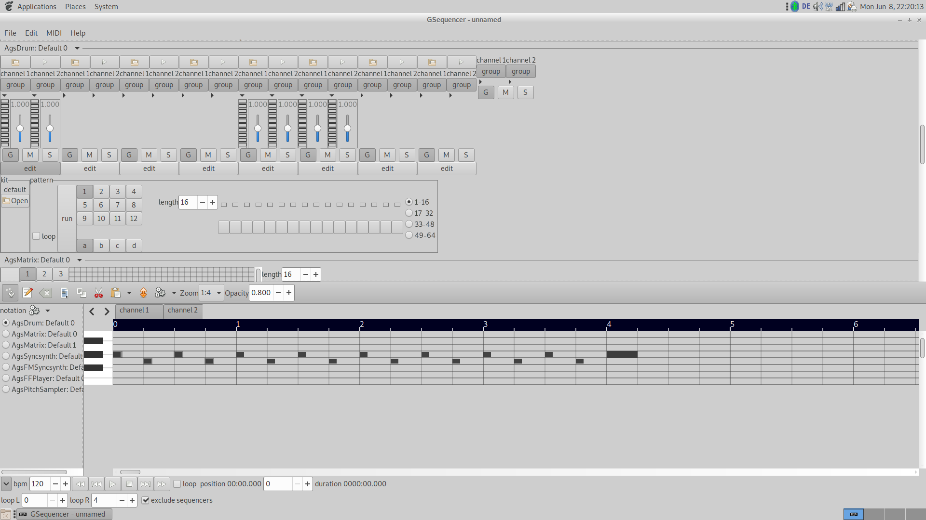Screen dimensions: 926x520
Task: Open the MIDI menu
Action: pyautogui.click(x=54, y=33)
